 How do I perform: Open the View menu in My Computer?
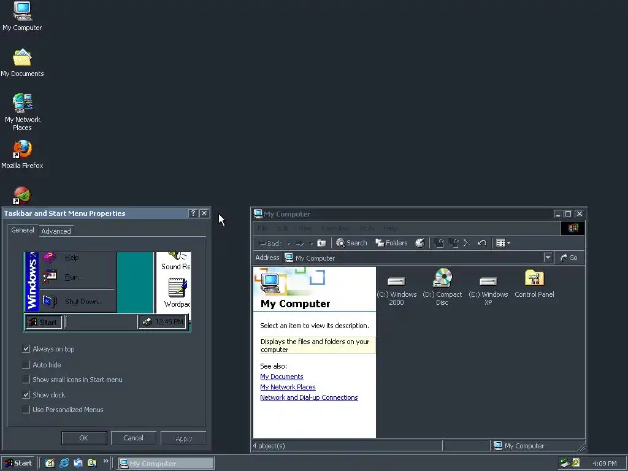[x=305, y=228]
